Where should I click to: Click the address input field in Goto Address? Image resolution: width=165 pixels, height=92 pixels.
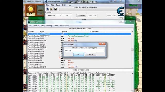[84, 51]
